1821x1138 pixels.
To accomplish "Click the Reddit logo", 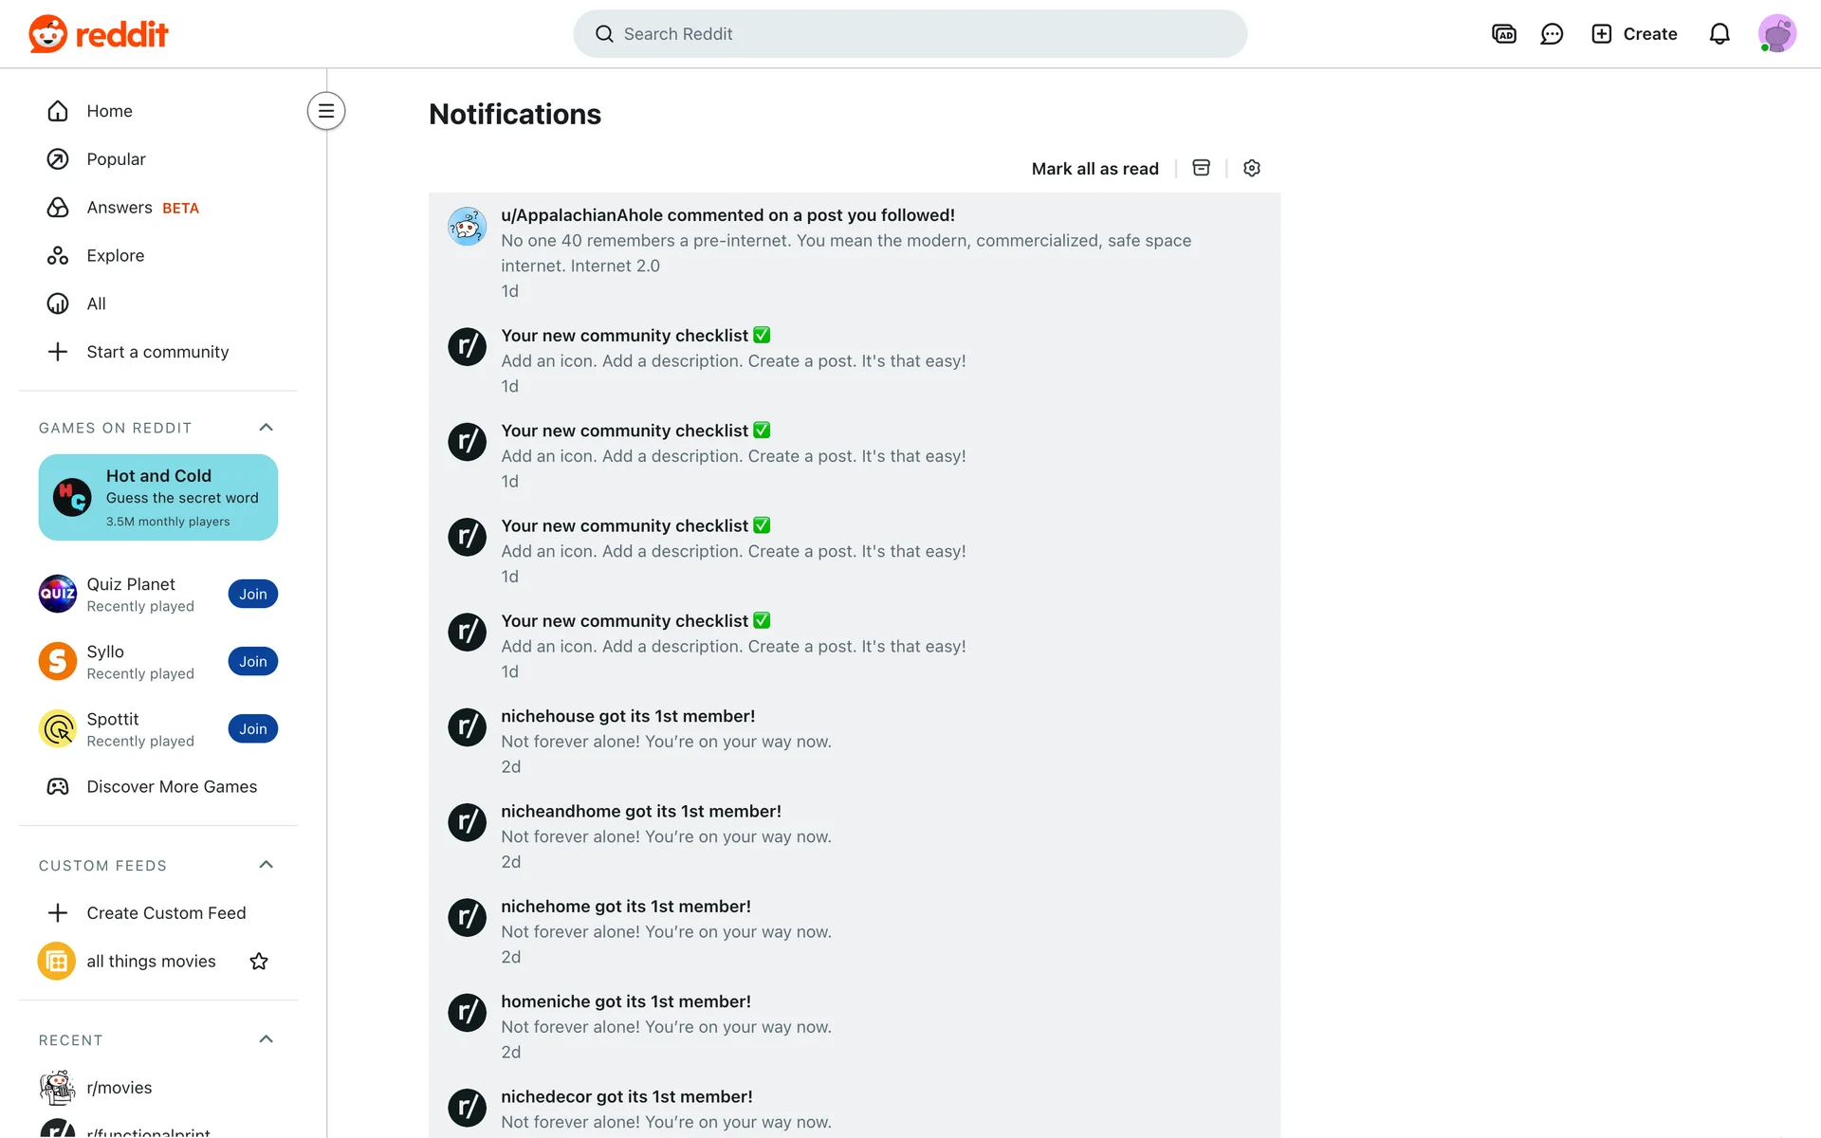I will click(x=99, y=34).
